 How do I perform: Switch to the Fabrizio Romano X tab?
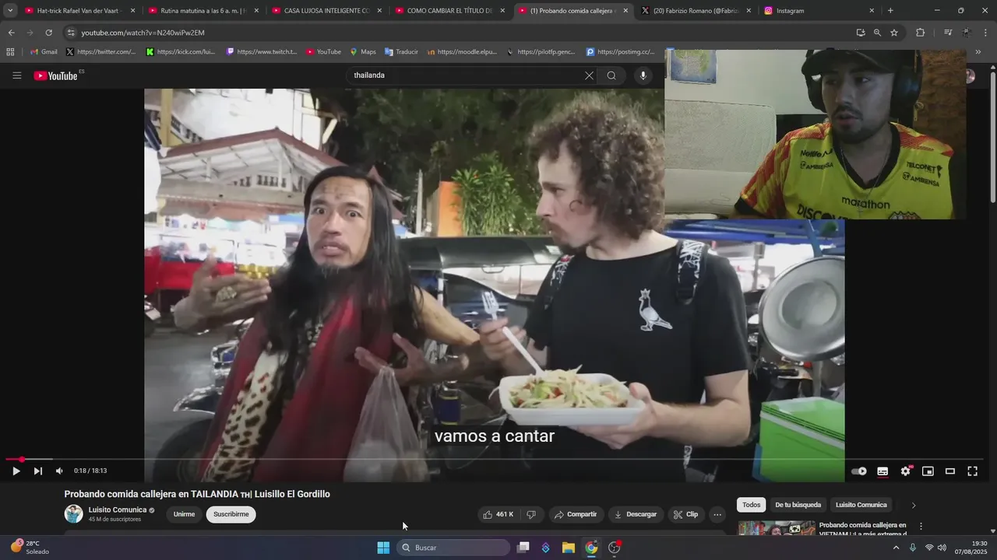tap(696, 11)
